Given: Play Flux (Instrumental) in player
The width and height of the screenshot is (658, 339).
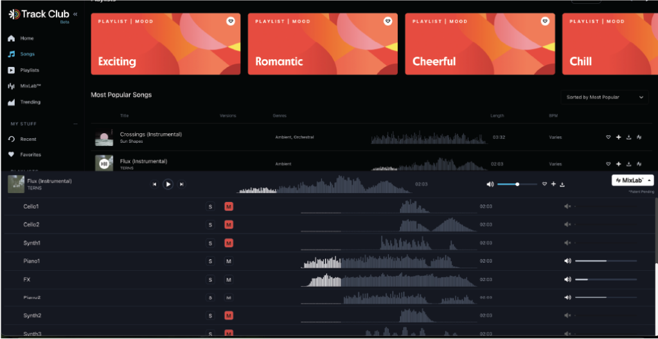Looking at the screenshot, I should pyautogui.click(x=168, y=184).
